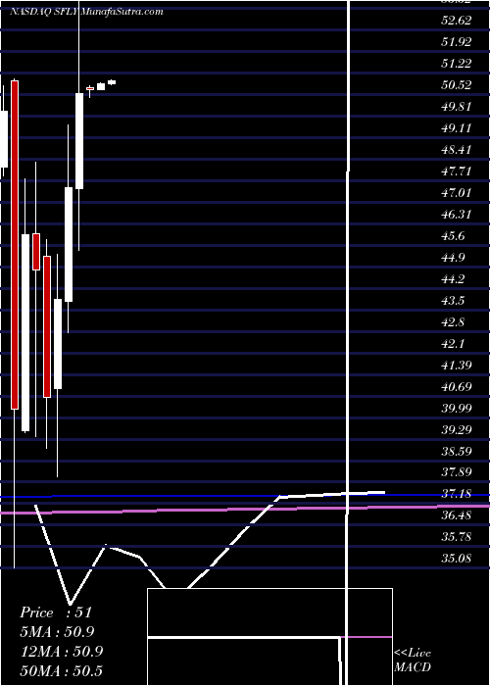Image resolution: width=490 pixels, height=686 pixels.
Task: Click the 44.9 price axis label
Action: (x=453, y=257)
